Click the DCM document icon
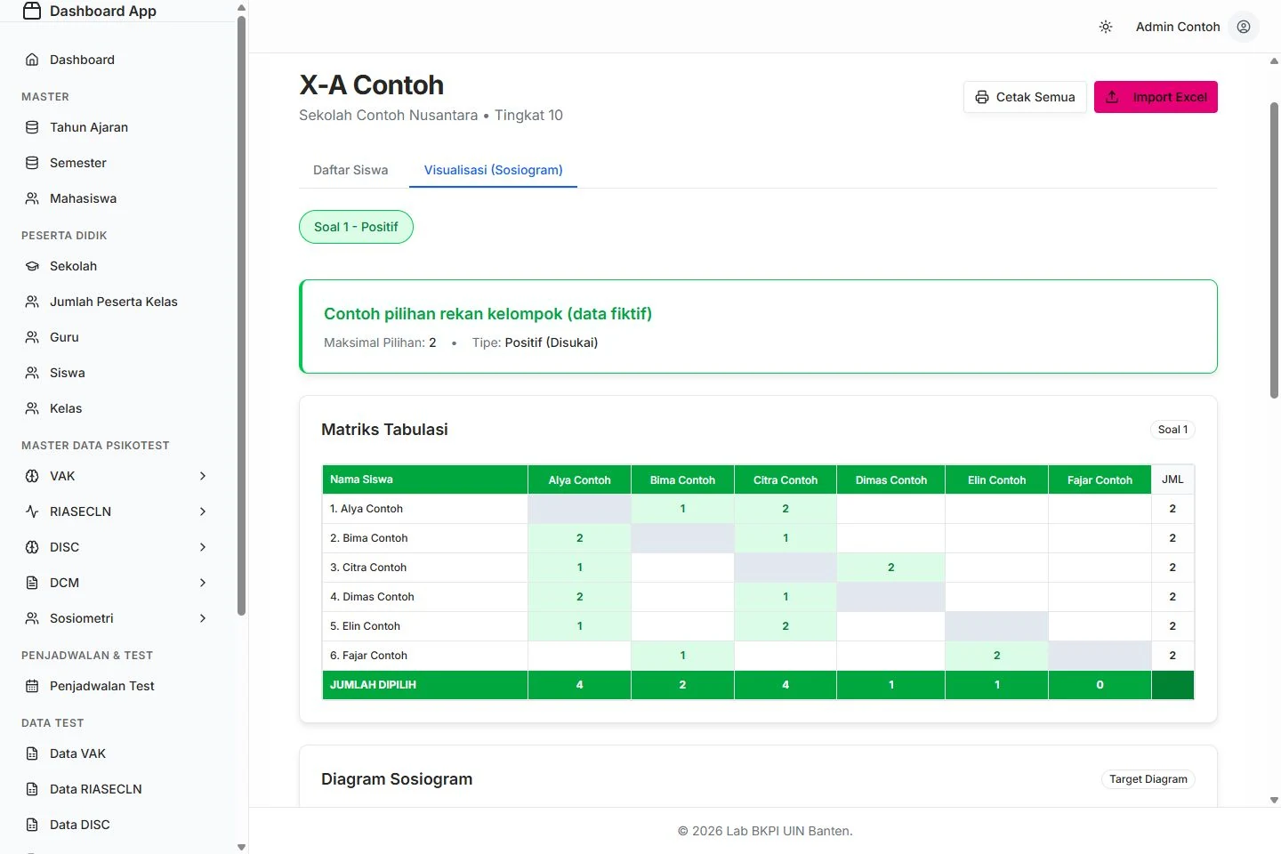 32,583
